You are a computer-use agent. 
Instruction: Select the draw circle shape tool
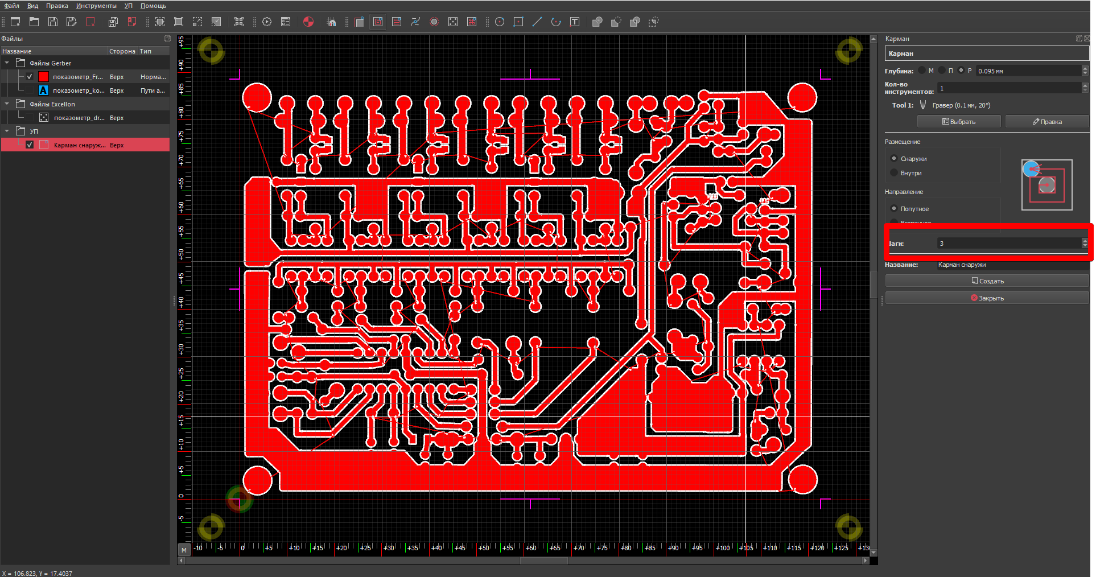coord(500,22)
